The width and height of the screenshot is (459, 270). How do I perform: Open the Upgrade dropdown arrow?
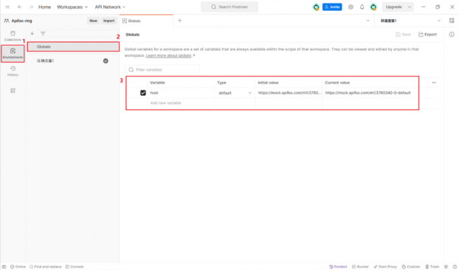click(410, 7)
